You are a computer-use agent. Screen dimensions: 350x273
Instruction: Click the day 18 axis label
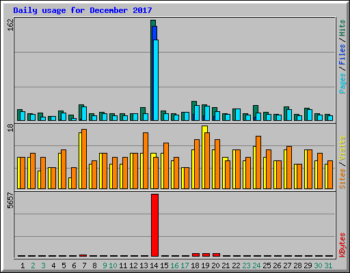pyautogui.click(x=195, y=265)
